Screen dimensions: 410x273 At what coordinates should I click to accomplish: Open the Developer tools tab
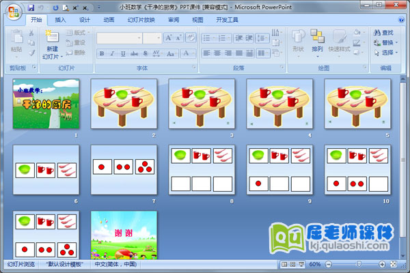point(227,20)
